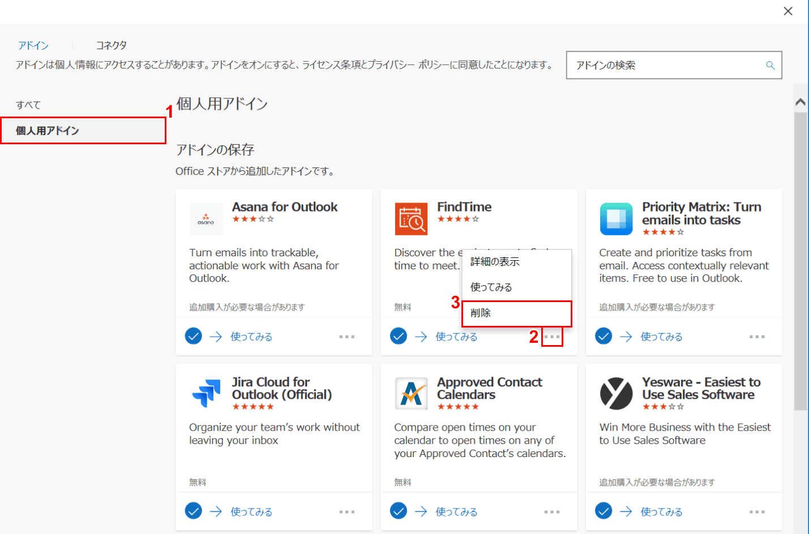
Task: Click 使ってみる link for Jira Cloud
Action: [x=251, y=511]
